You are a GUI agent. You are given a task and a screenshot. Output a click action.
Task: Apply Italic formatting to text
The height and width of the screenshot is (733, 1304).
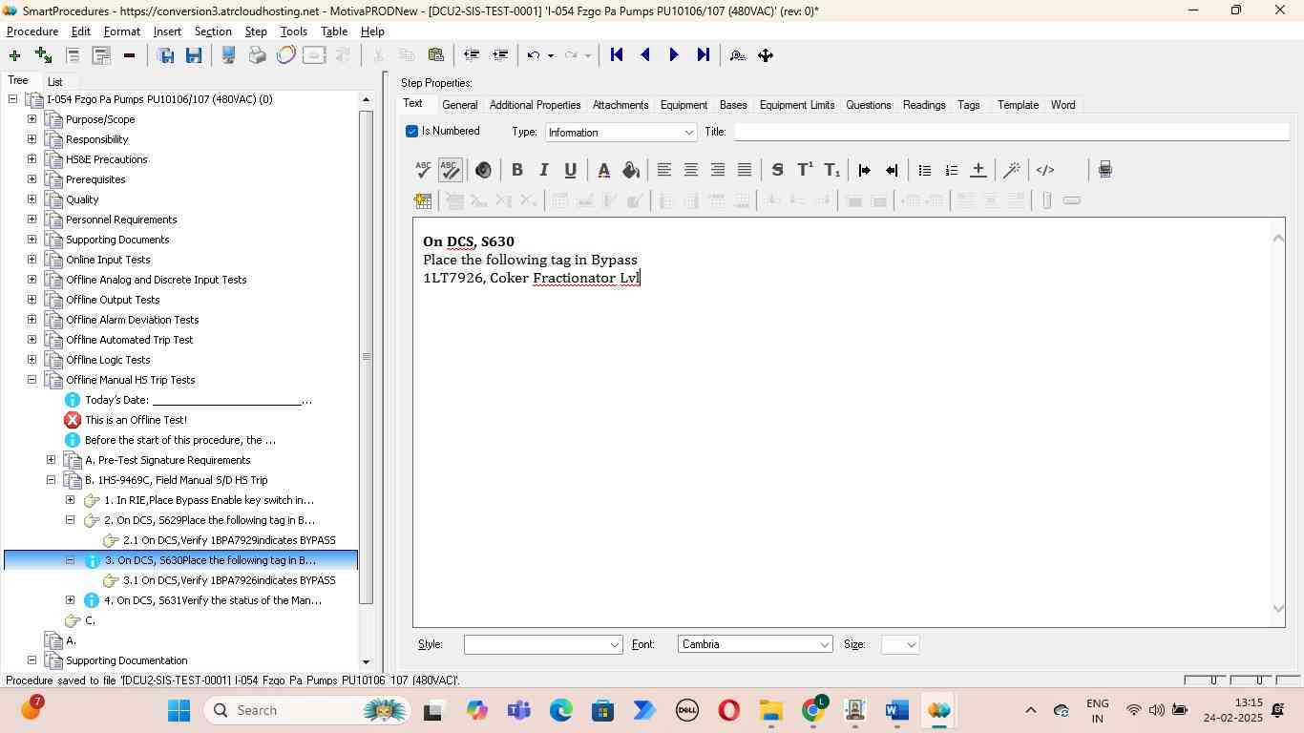(543, 170)
